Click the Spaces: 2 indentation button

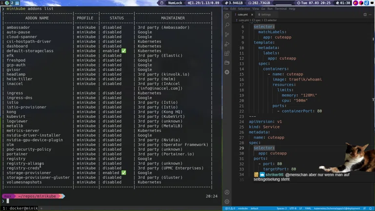(x=281, y=209)
